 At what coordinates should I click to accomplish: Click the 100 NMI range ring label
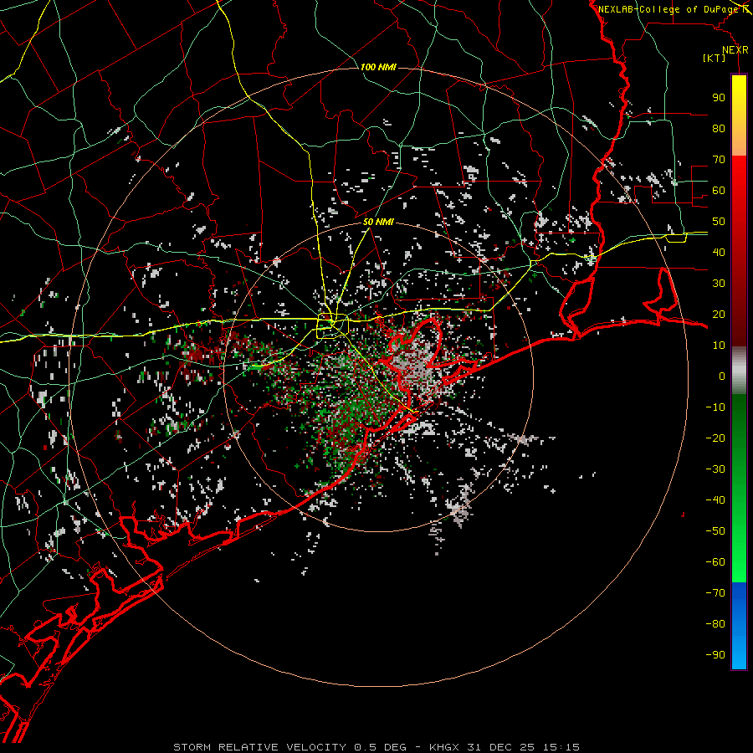[378, 67]
